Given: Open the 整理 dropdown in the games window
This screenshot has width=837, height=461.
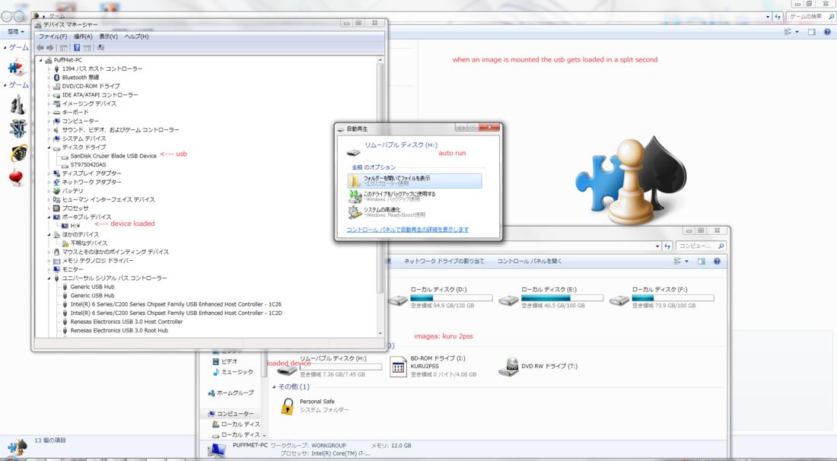Looking at the screenshot, I should pos(14,32).
